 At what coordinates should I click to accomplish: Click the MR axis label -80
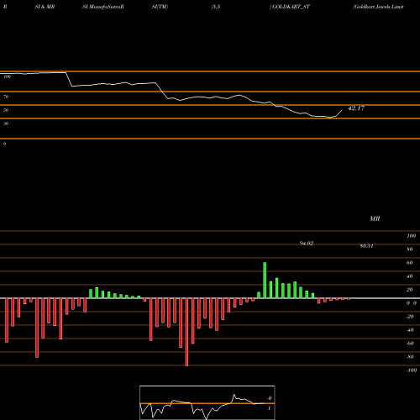(x=410, y=357)
